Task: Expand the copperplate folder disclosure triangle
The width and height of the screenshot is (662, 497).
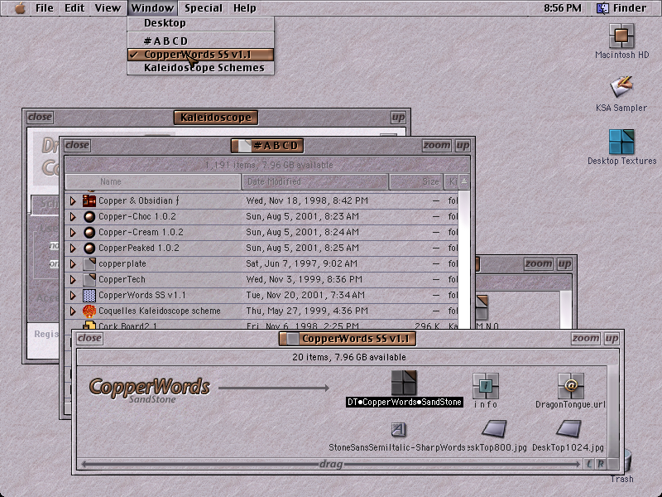Action: pos(73,264)
